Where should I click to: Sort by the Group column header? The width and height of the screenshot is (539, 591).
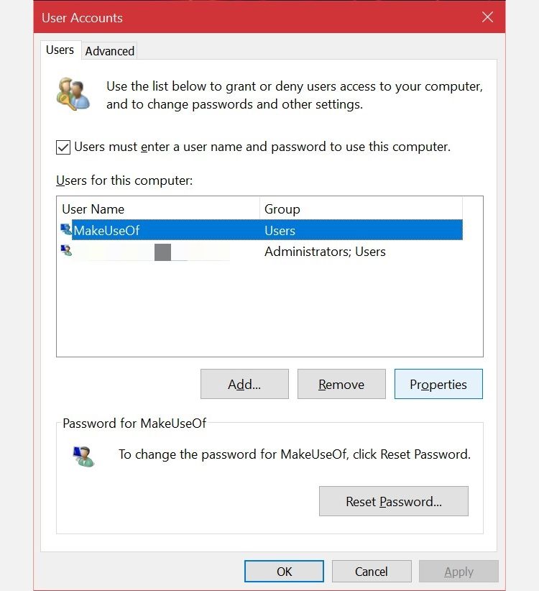(x=359, y=209)
